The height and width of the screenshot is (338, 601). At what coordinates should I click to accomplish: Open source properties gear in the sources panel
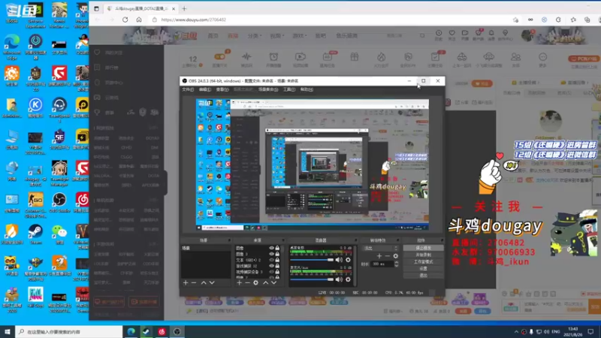pyautogui.click(x=255, y=283)
